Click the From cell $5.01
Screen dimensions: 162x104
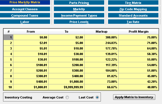tap(31, 48)
